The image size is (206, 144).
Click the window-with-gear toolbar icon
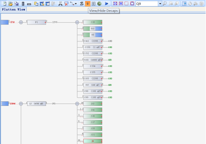pos(48,4)
